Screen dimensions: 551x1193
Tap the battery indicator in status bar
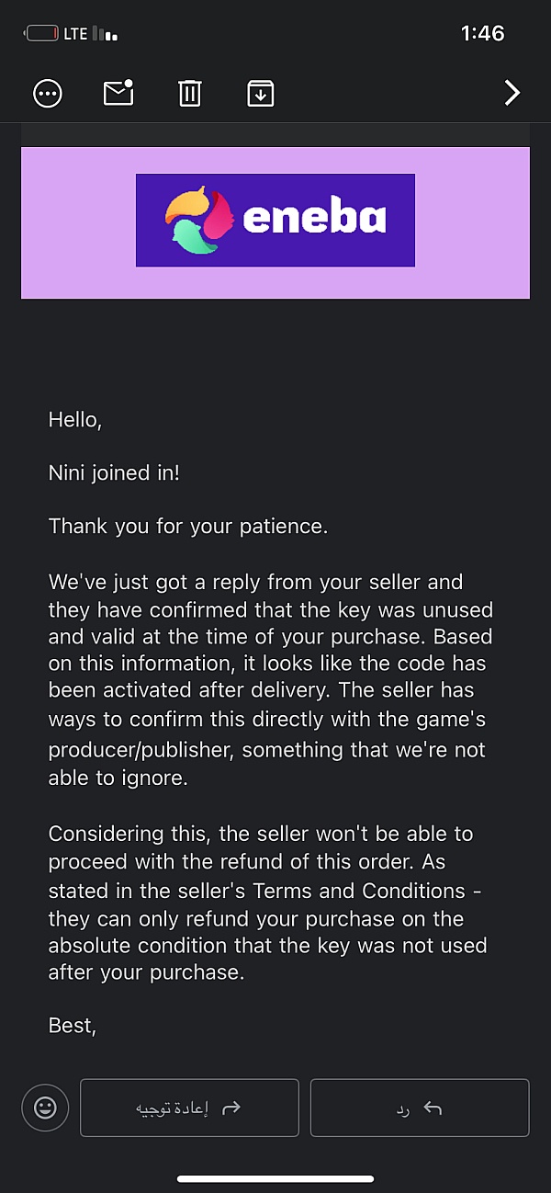point(41,34)
